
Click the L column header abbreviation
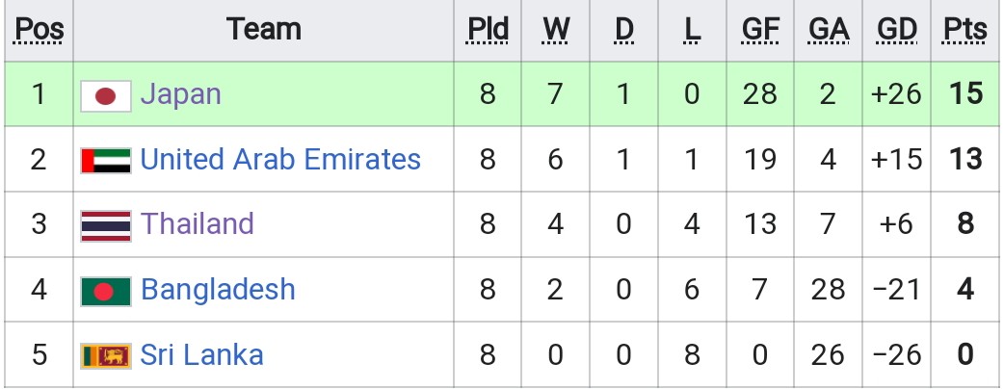(x=692, y=30)
